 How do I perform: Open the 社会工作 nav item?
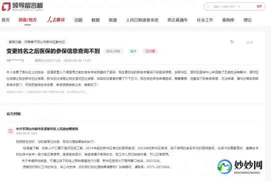(205, 20)
